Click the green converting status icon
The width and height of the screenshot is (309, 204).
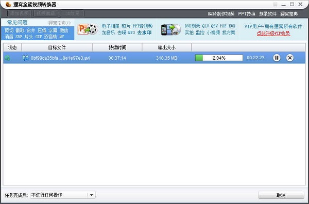tap(8, 58)
